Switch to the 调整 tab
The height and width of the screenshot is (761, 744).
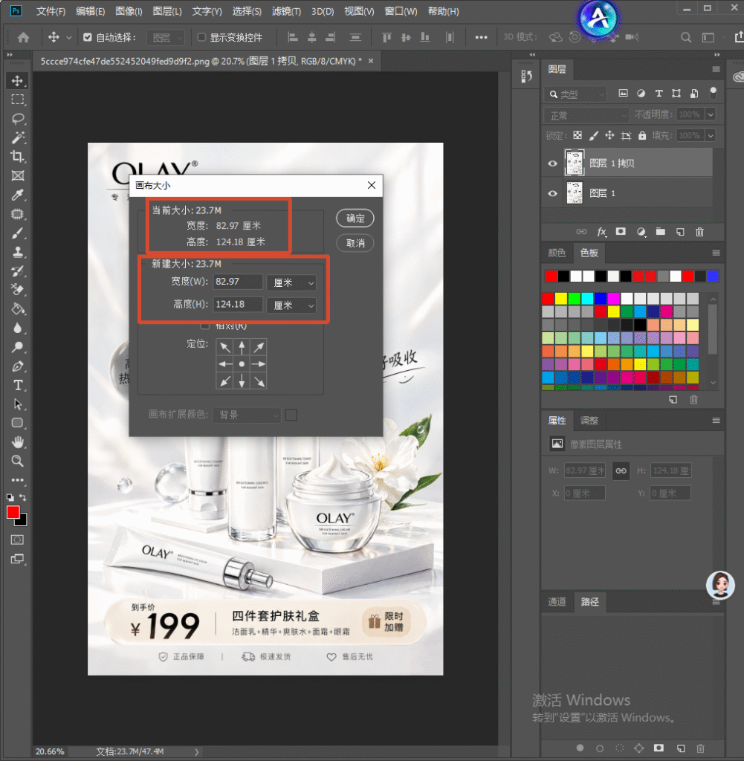(589, 421)
